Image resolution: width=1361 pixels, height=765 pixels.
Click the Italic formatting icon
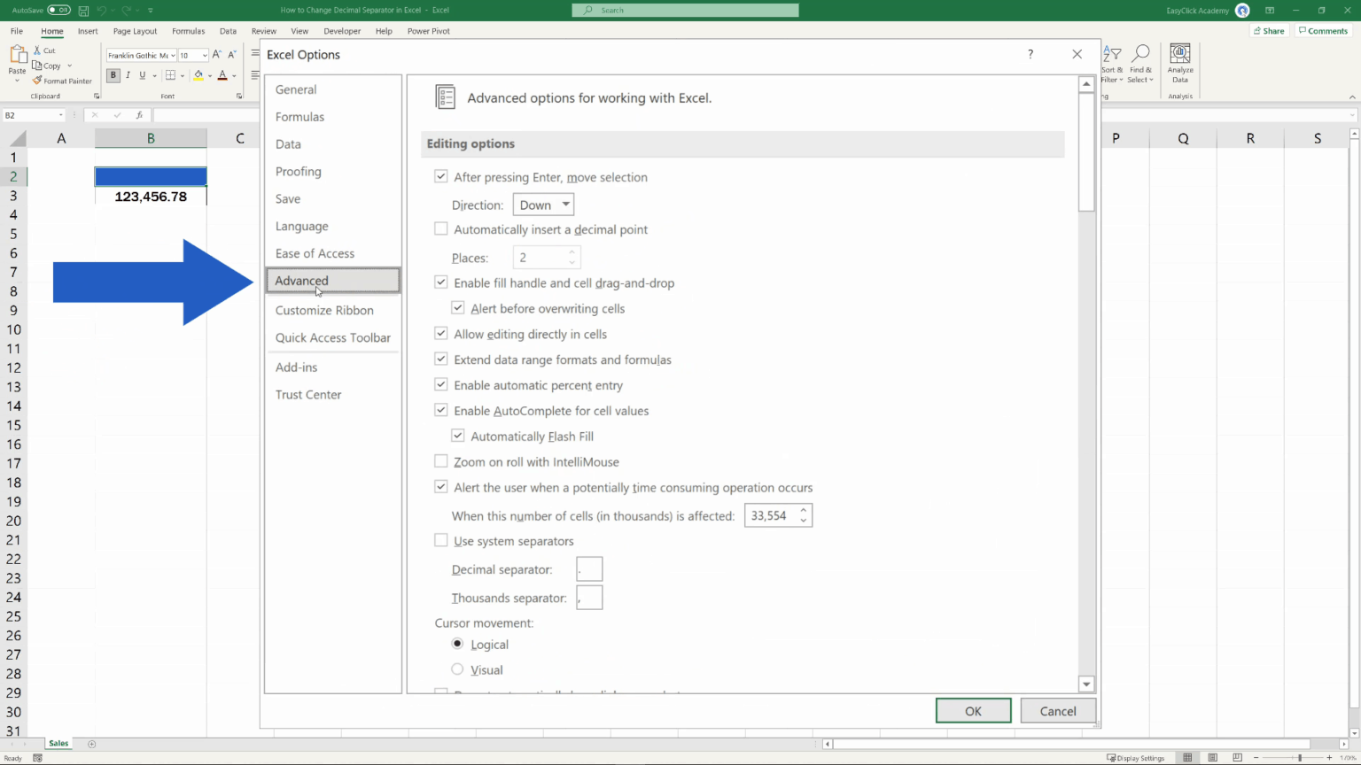click(x=127, y=74)
